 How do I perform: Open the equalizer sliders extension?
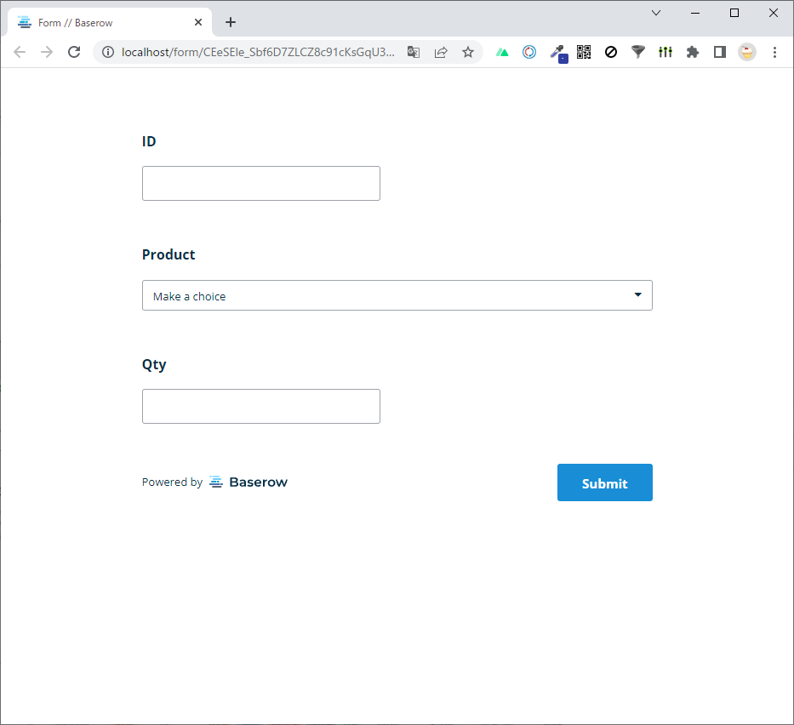click(665, 52)
